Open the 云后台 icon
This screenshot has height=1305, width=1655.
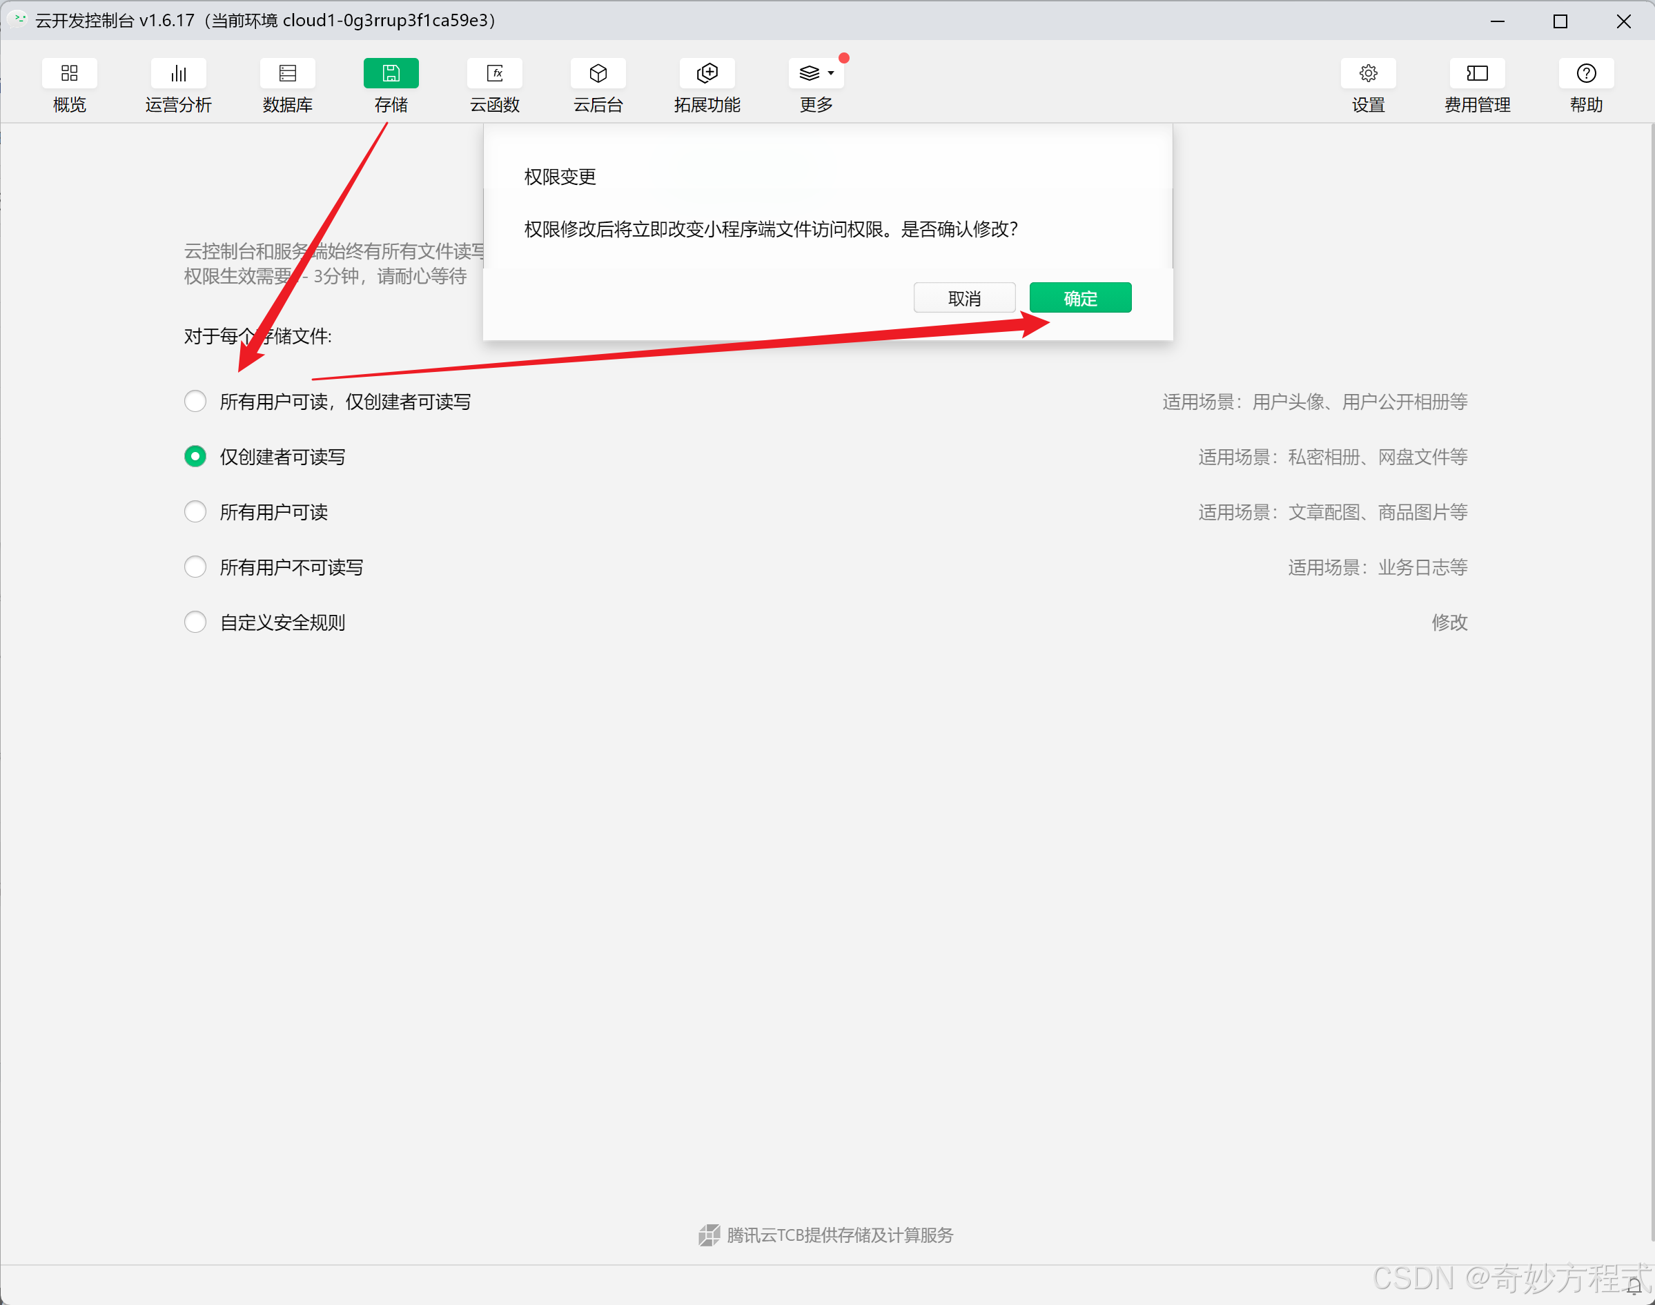[598, 74]
